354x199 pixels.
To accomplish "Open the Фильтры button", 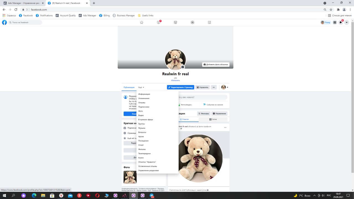I will [x=204, y=113].
